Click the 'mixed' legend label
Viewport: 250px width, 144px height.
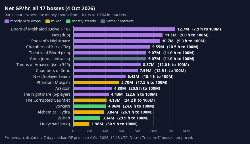[56, 21]
